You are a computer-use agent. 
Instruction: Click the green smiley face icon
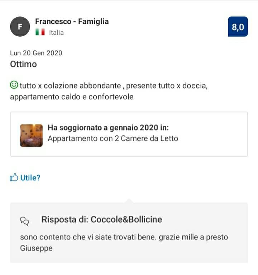tap(14, 85)
